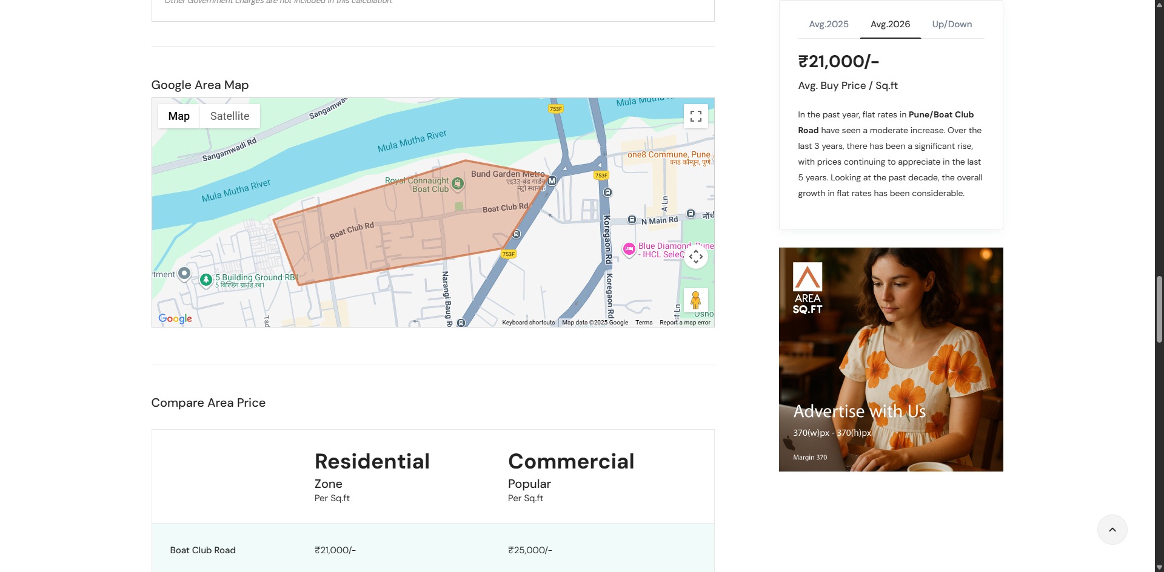Open the map Terms link
This screenshot has width=1164, height=572.
pyautogui.click(x=643, y=323)
